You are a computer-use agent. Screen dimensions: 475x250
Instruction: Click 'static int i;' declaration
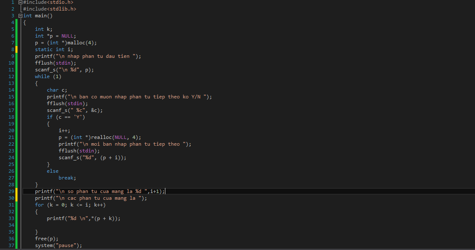(54, 49)
